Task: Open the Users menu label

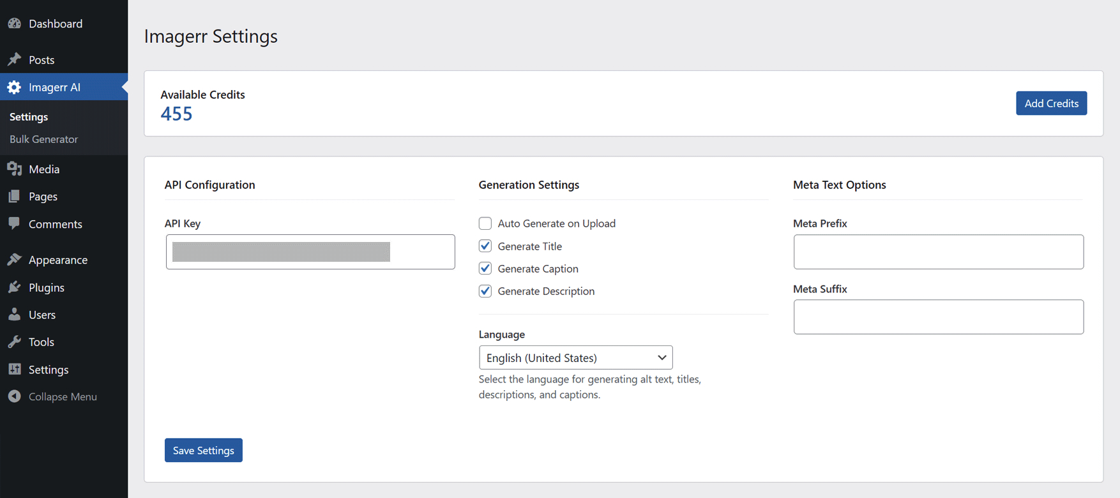Action: (x=42, y=314)
